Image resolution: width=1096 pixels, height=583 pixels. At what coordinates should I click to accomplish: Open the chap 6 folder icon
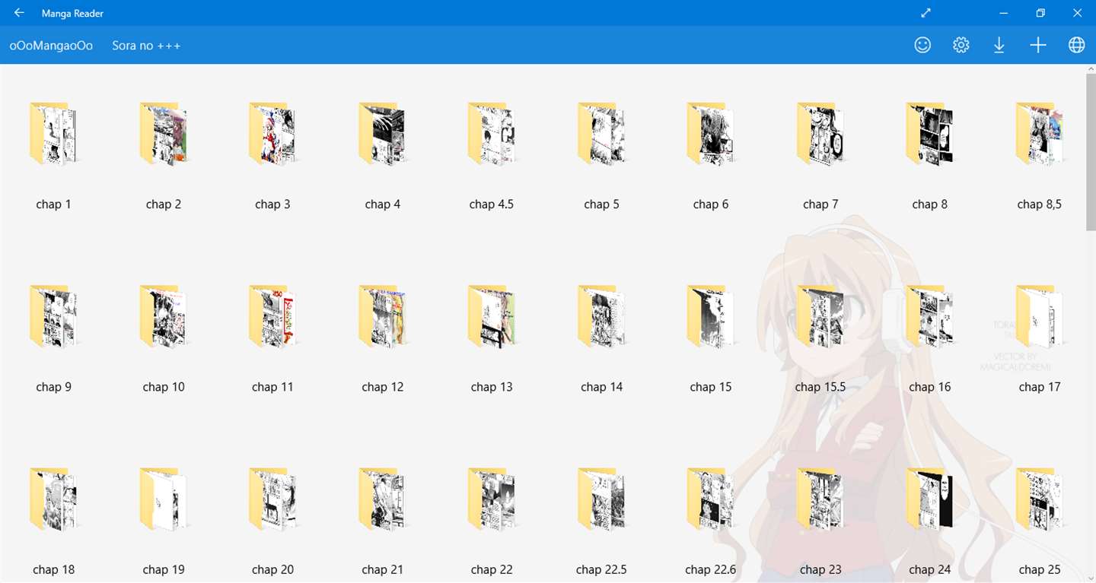click(x=712, y=135)
